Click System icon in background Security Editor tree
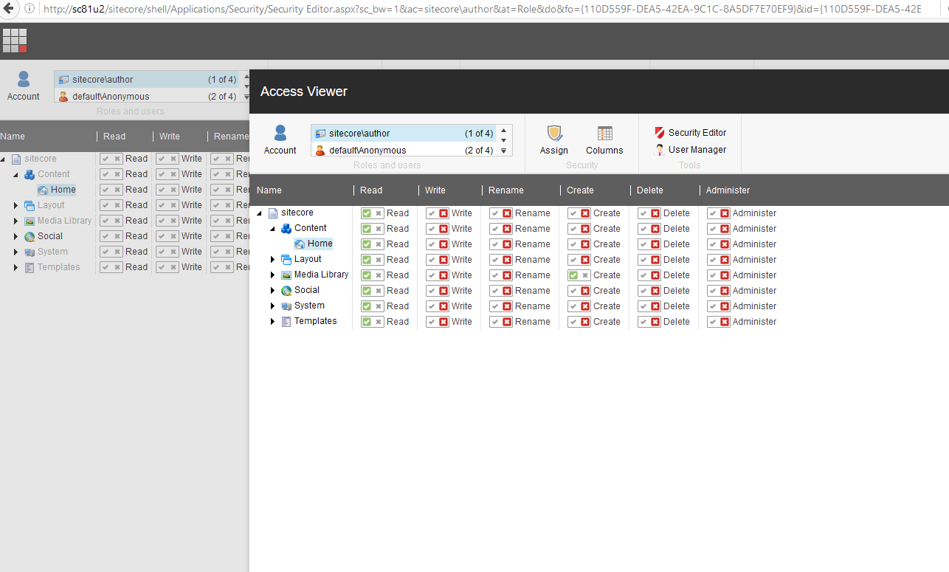This screenshot has width=949, height=572. point(30,252)
